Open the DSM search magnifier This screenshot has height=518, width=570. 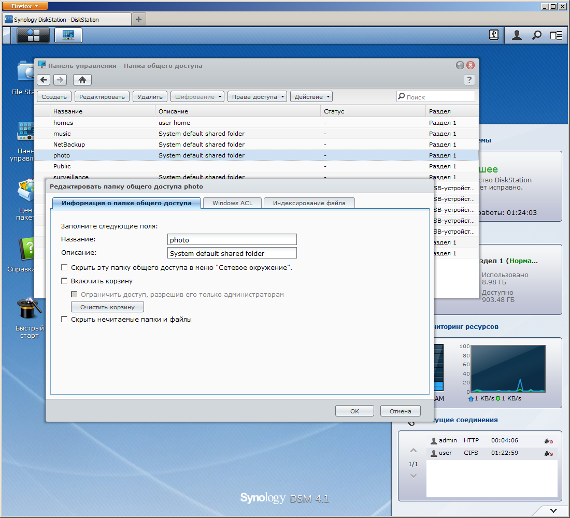coord(536,35)
